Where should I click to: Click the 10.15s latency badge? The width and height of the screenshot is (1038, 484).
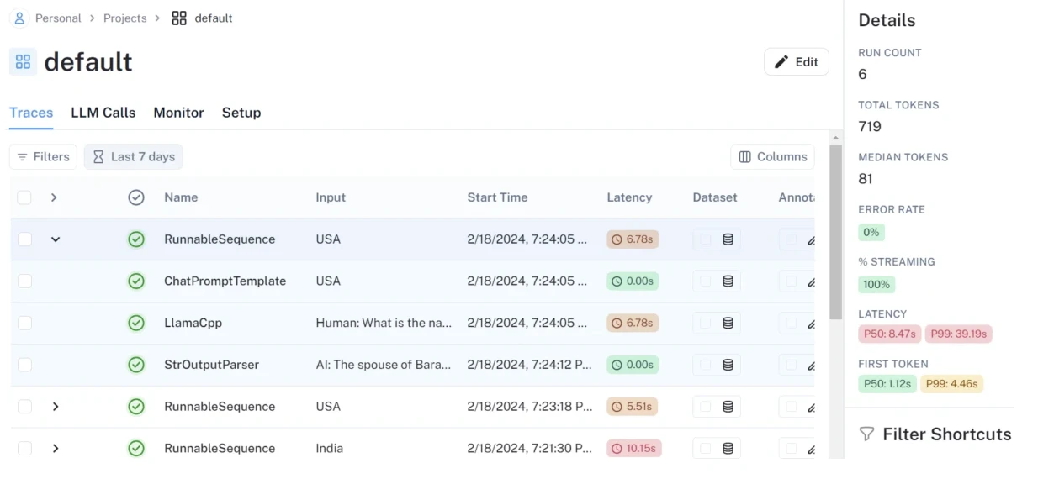pos(634,449)
